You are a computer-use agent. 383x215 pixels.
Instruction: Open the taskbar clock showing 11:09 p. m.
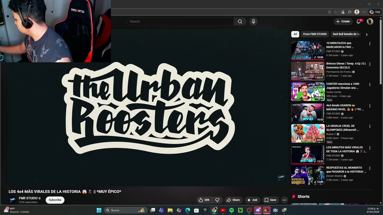coord(373,210)
